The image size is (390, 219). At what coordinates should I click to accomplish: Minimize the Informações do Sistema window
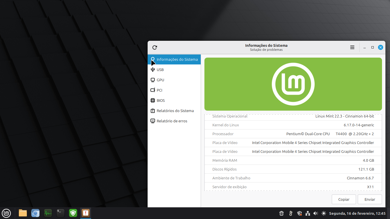(x=365, y=47)
